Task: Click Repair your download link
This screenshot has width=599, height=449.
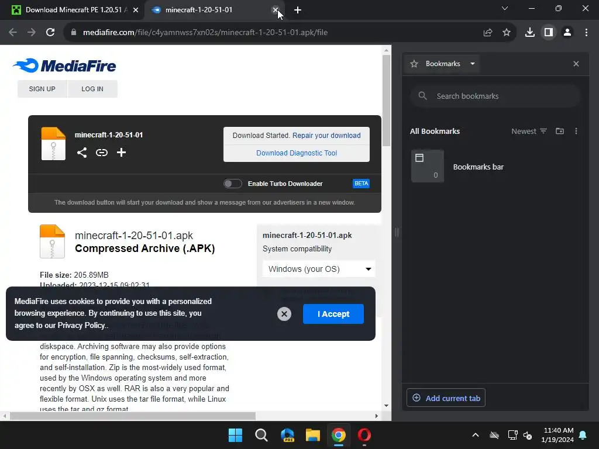Action: 326,136
